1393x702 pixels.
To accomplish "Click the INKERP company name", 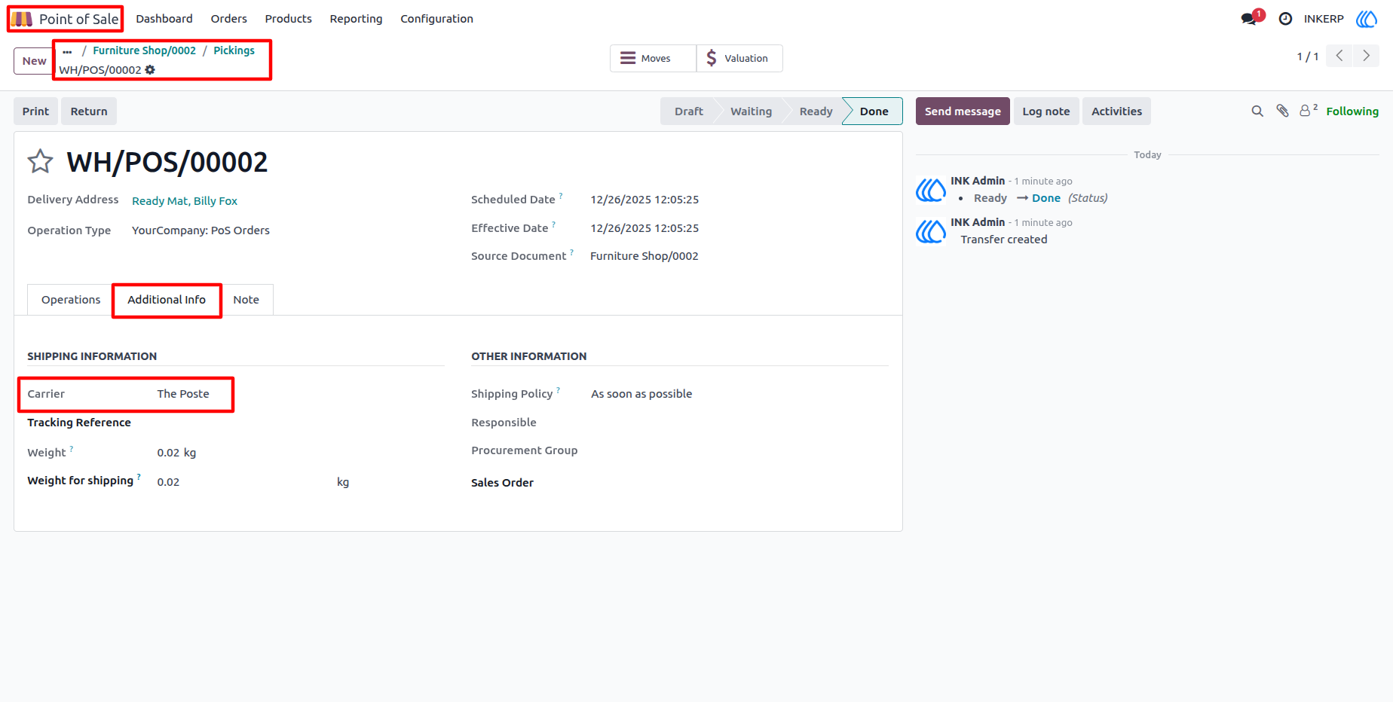I will click(x=1324, y=19).
